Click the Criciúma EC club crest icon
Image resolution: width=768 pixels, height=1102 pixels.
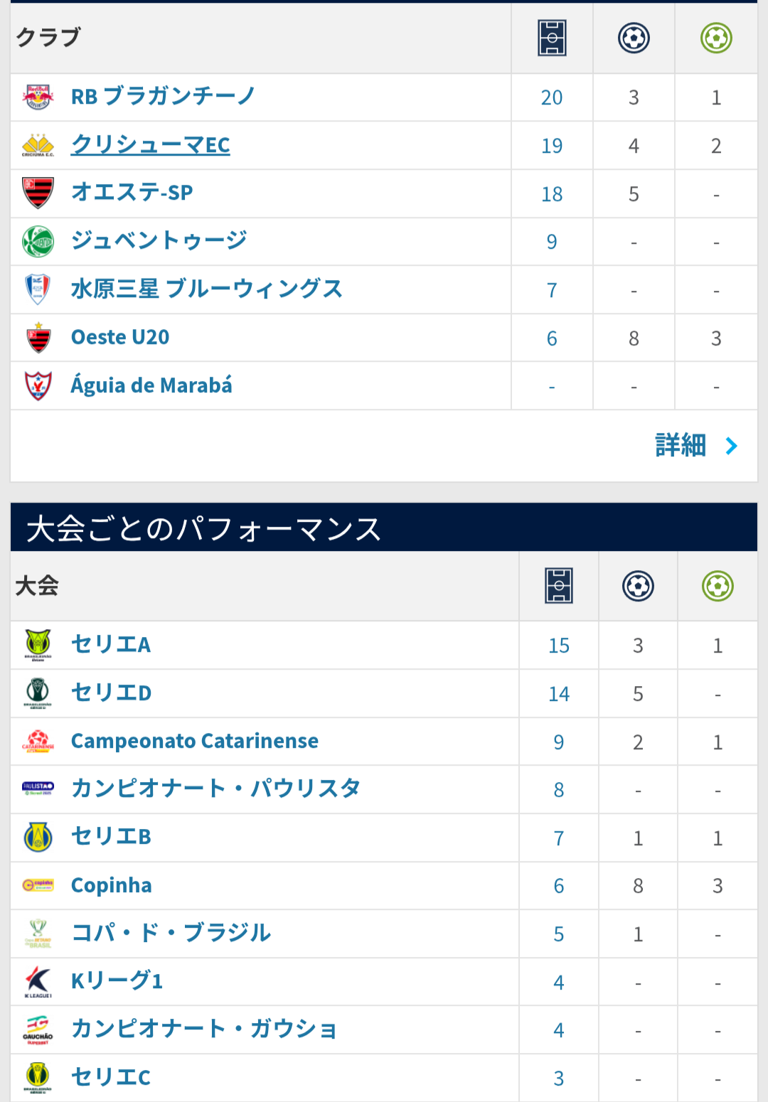point(38,145)
